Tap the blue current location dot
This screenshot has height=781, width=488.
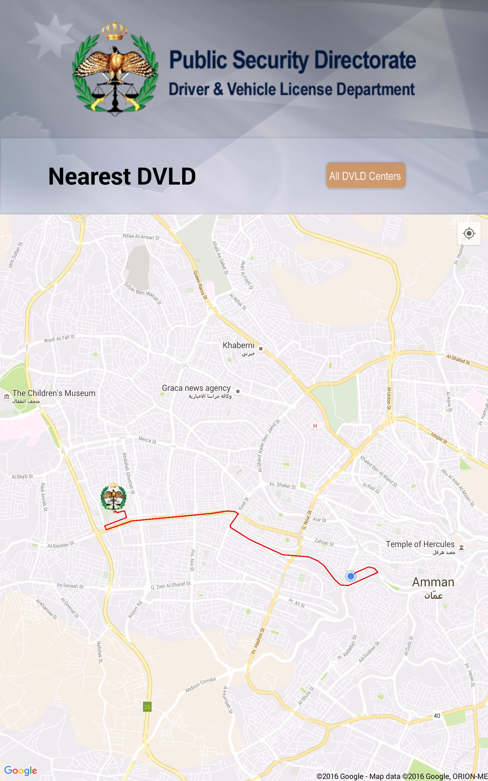(x=350, y=576)
